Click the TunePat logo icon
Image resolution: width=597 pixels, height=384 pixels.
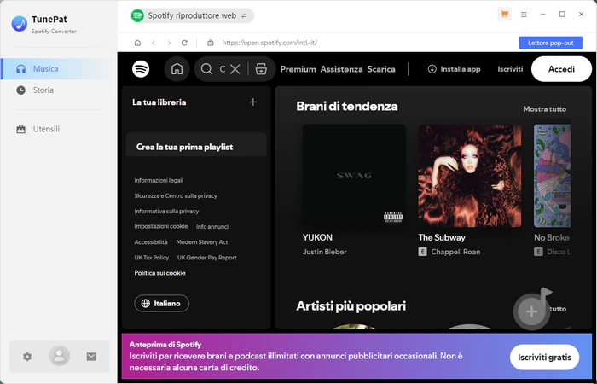pyautogui.click(x=19, y=24)
